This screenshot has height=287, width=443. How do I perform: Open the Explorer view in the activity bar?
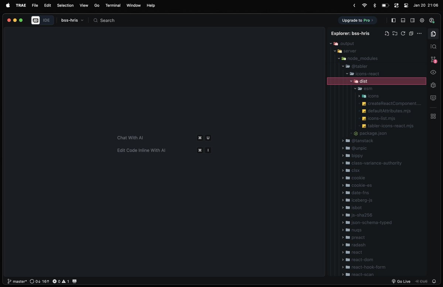tap(433, 34)
